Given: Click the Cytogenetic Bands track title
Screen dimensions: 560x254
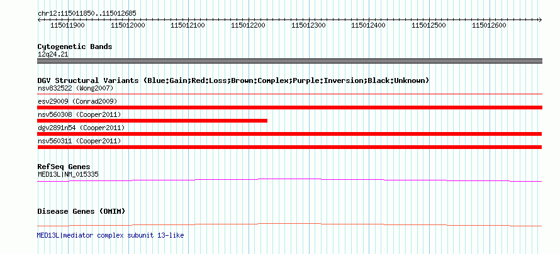Looking at the screenshot, I should [x=75, y=47].
